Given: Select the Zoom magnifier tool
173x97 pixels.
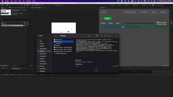Looking at the screenshot, I should click(x=10, y=5).
